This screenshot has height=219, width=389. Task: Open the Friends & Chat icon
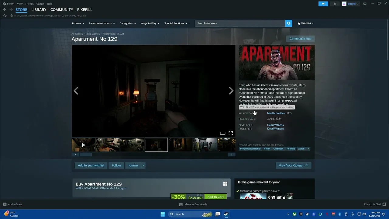[x=384, y=204]
